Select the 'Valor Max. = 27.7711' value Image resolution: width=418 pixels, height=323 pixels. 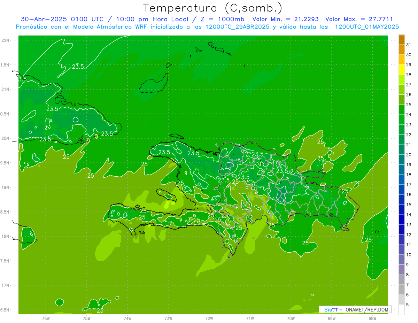359,19
